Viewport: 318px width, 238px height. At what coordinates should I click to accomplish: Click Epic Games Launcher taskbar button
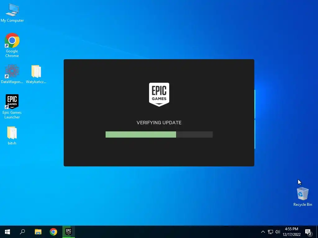pos(69,232)
